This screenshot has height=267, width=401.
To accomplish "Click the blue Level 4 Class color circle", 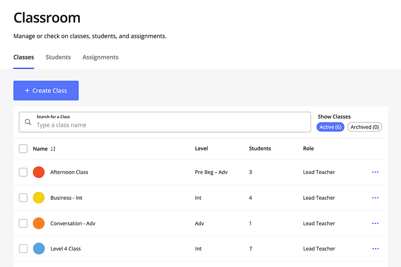I will tap(39, 249).
